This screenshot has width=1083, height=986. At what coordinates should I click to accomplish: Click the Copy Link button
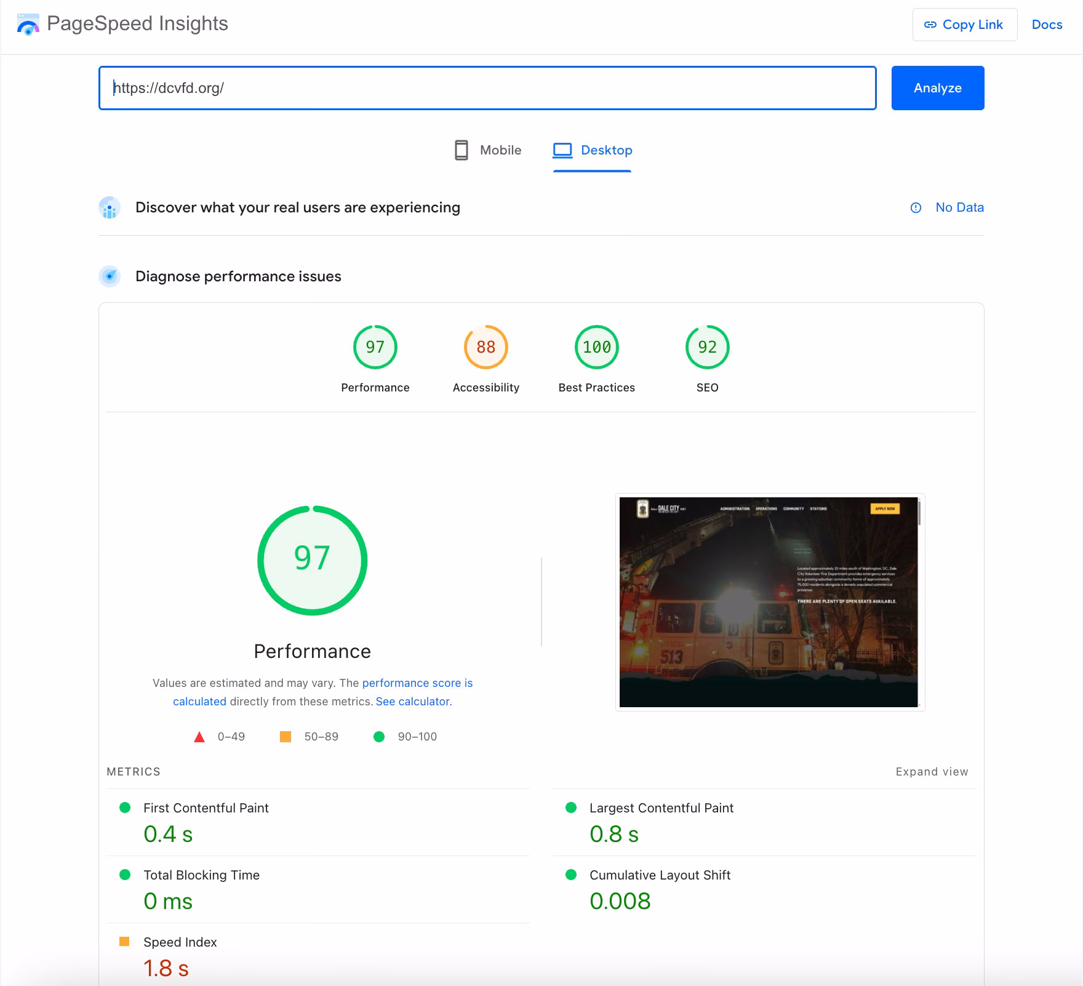coord(965,25)
